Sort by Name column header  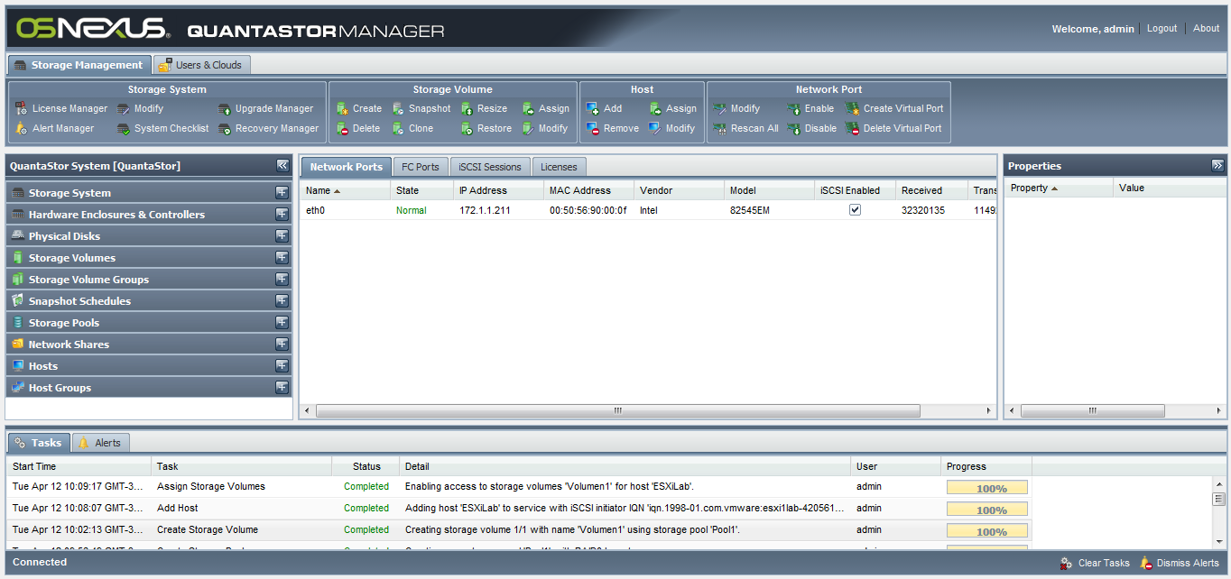point(345,190)
